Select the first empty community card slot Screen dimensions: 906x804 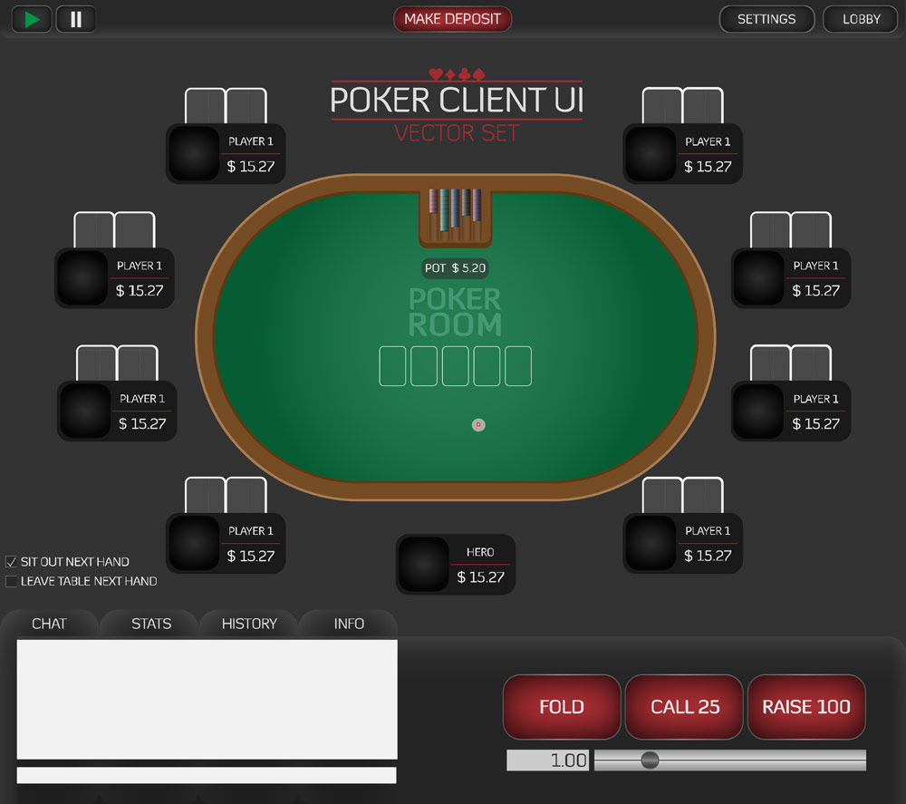[392, 366]
